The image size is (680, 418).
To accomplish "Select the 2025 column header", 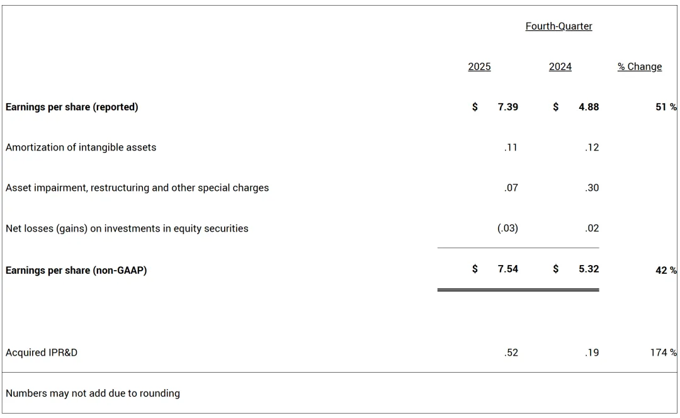I will pyautogui.click(x=479, y=67).
